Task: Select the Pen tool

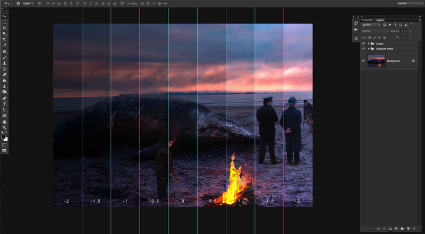Action: [x=4, y=98]
